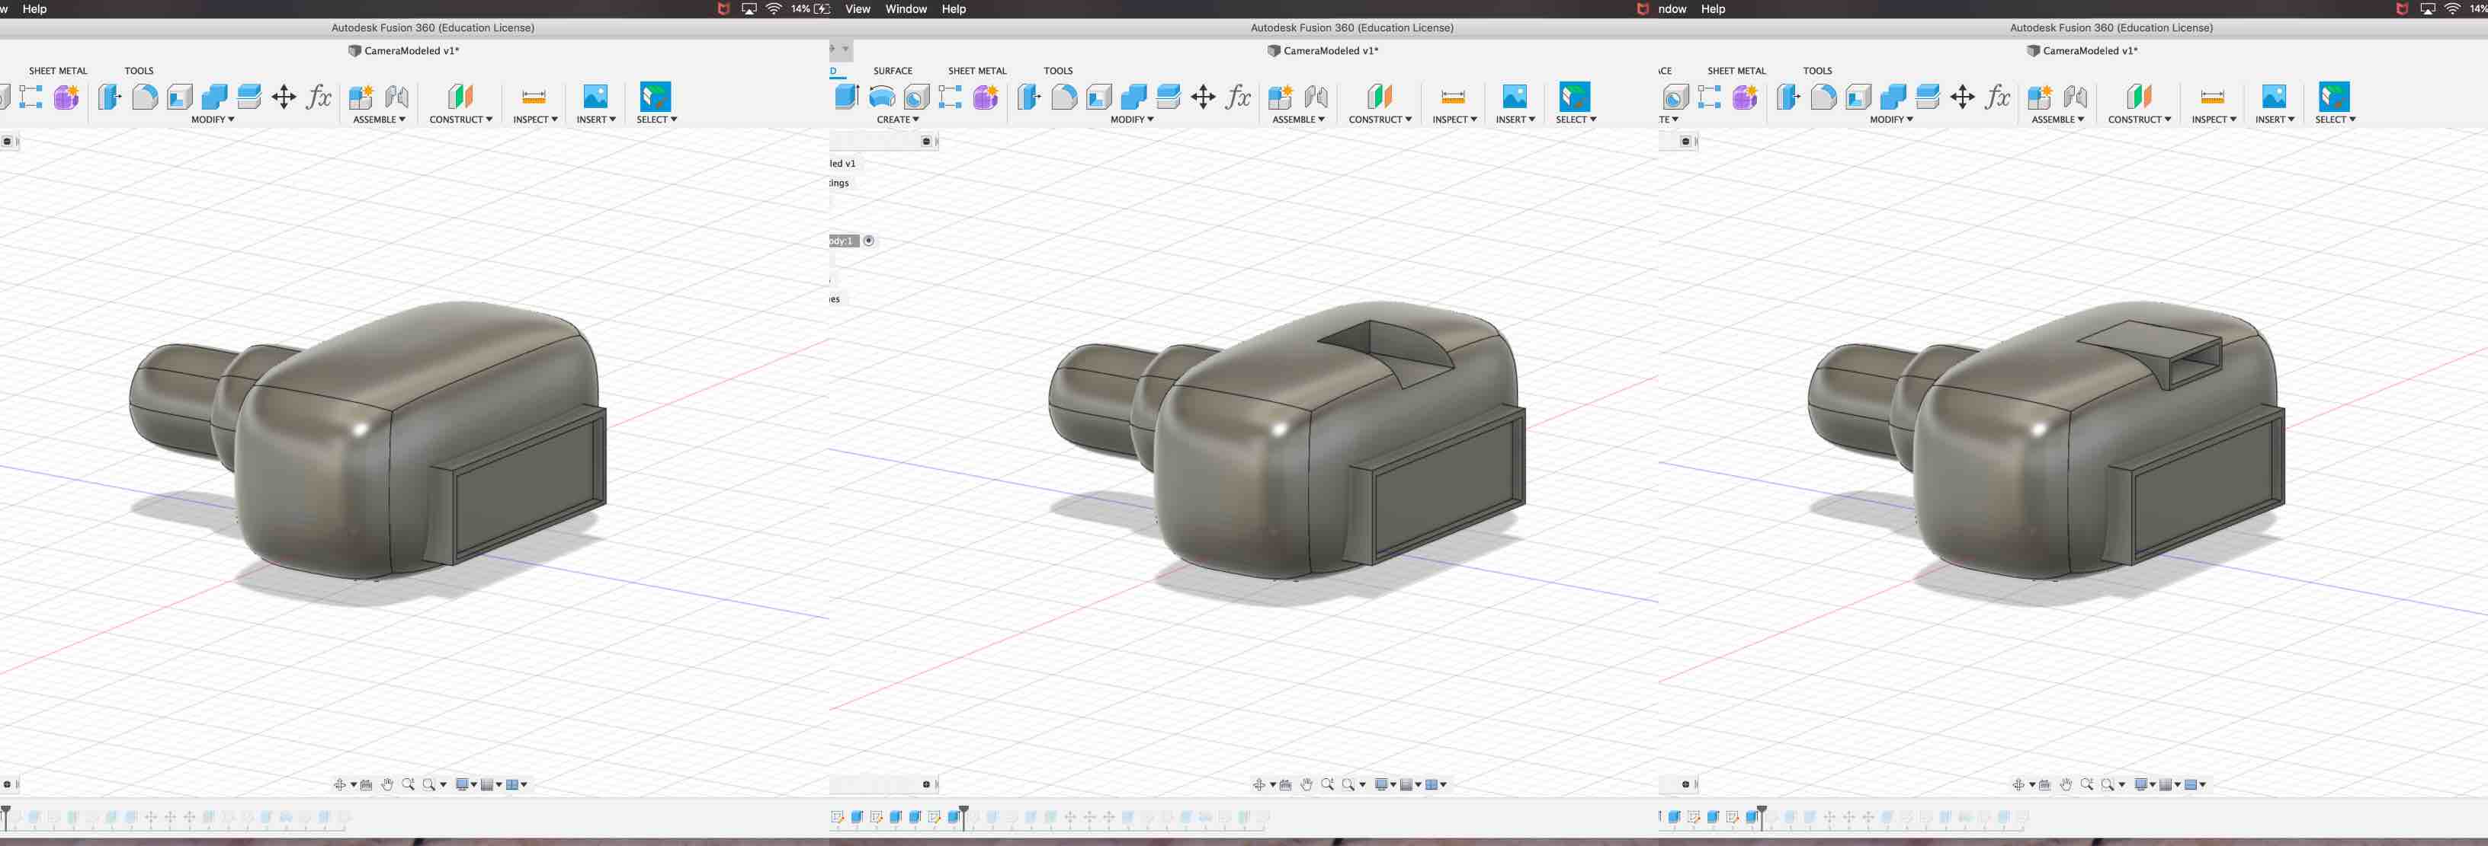Collapse browser panel at top of right window

pos(1685,142)
